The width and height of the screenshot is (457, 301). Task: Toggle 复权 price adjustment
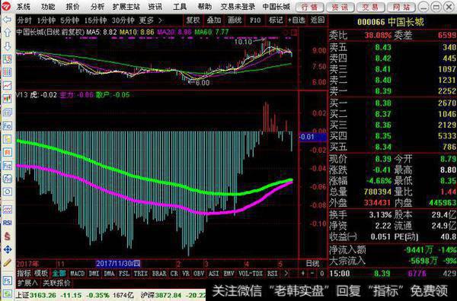point(193,20)
